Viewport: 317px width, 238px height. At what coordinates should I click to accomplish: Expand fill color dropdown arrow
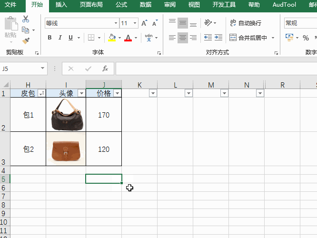click(119, 38)
